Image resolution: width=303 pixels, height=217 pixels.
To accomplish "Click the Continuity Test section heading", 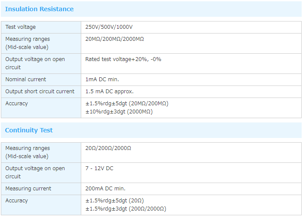I will (29, 130).
